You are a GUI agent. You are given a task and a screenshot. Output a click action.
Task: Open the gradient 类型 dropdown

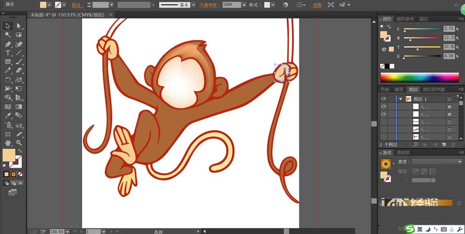(x=437, y=162)
